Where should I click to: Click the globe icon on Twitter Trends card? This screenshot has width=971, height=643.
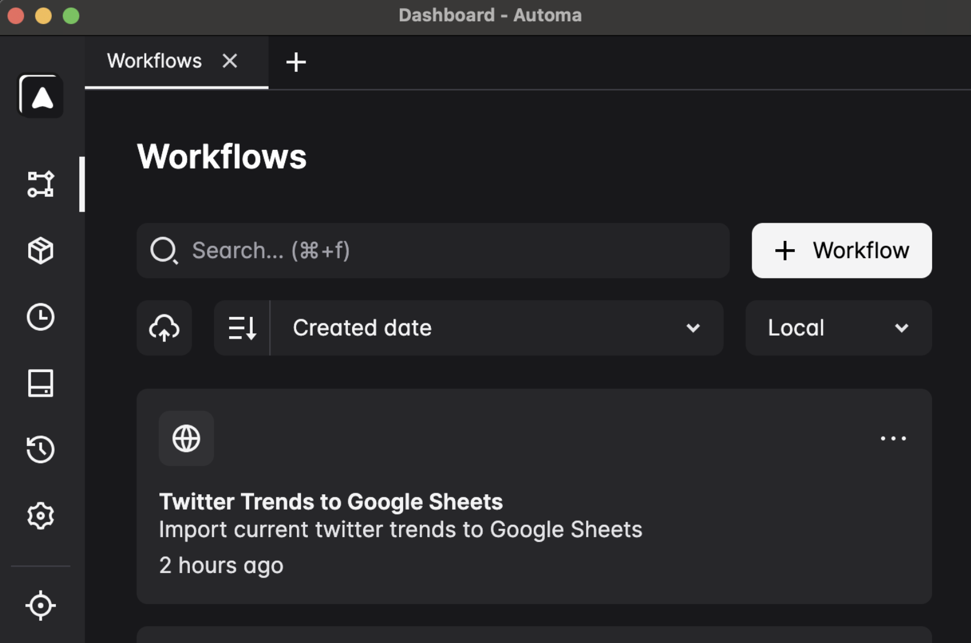pos(186,438)
